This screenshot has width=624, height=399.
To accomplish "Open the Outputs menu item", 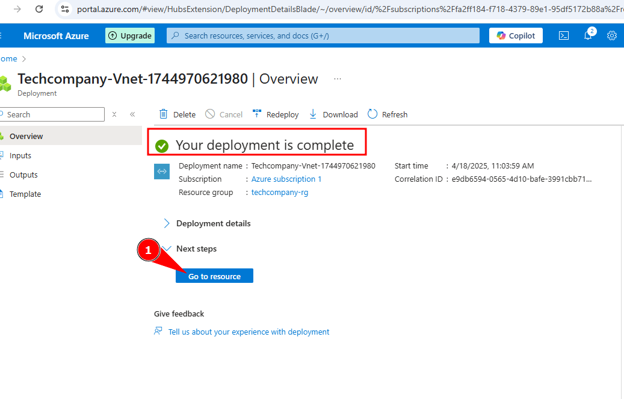I will 23,175.
